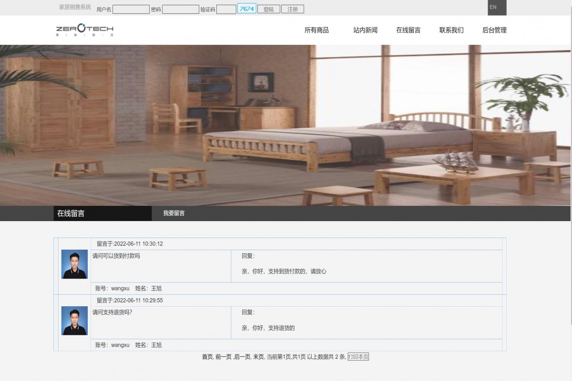Open the 站内新闻 navigation menu
The image size is (572, 381).
click(x=364, y=30)
